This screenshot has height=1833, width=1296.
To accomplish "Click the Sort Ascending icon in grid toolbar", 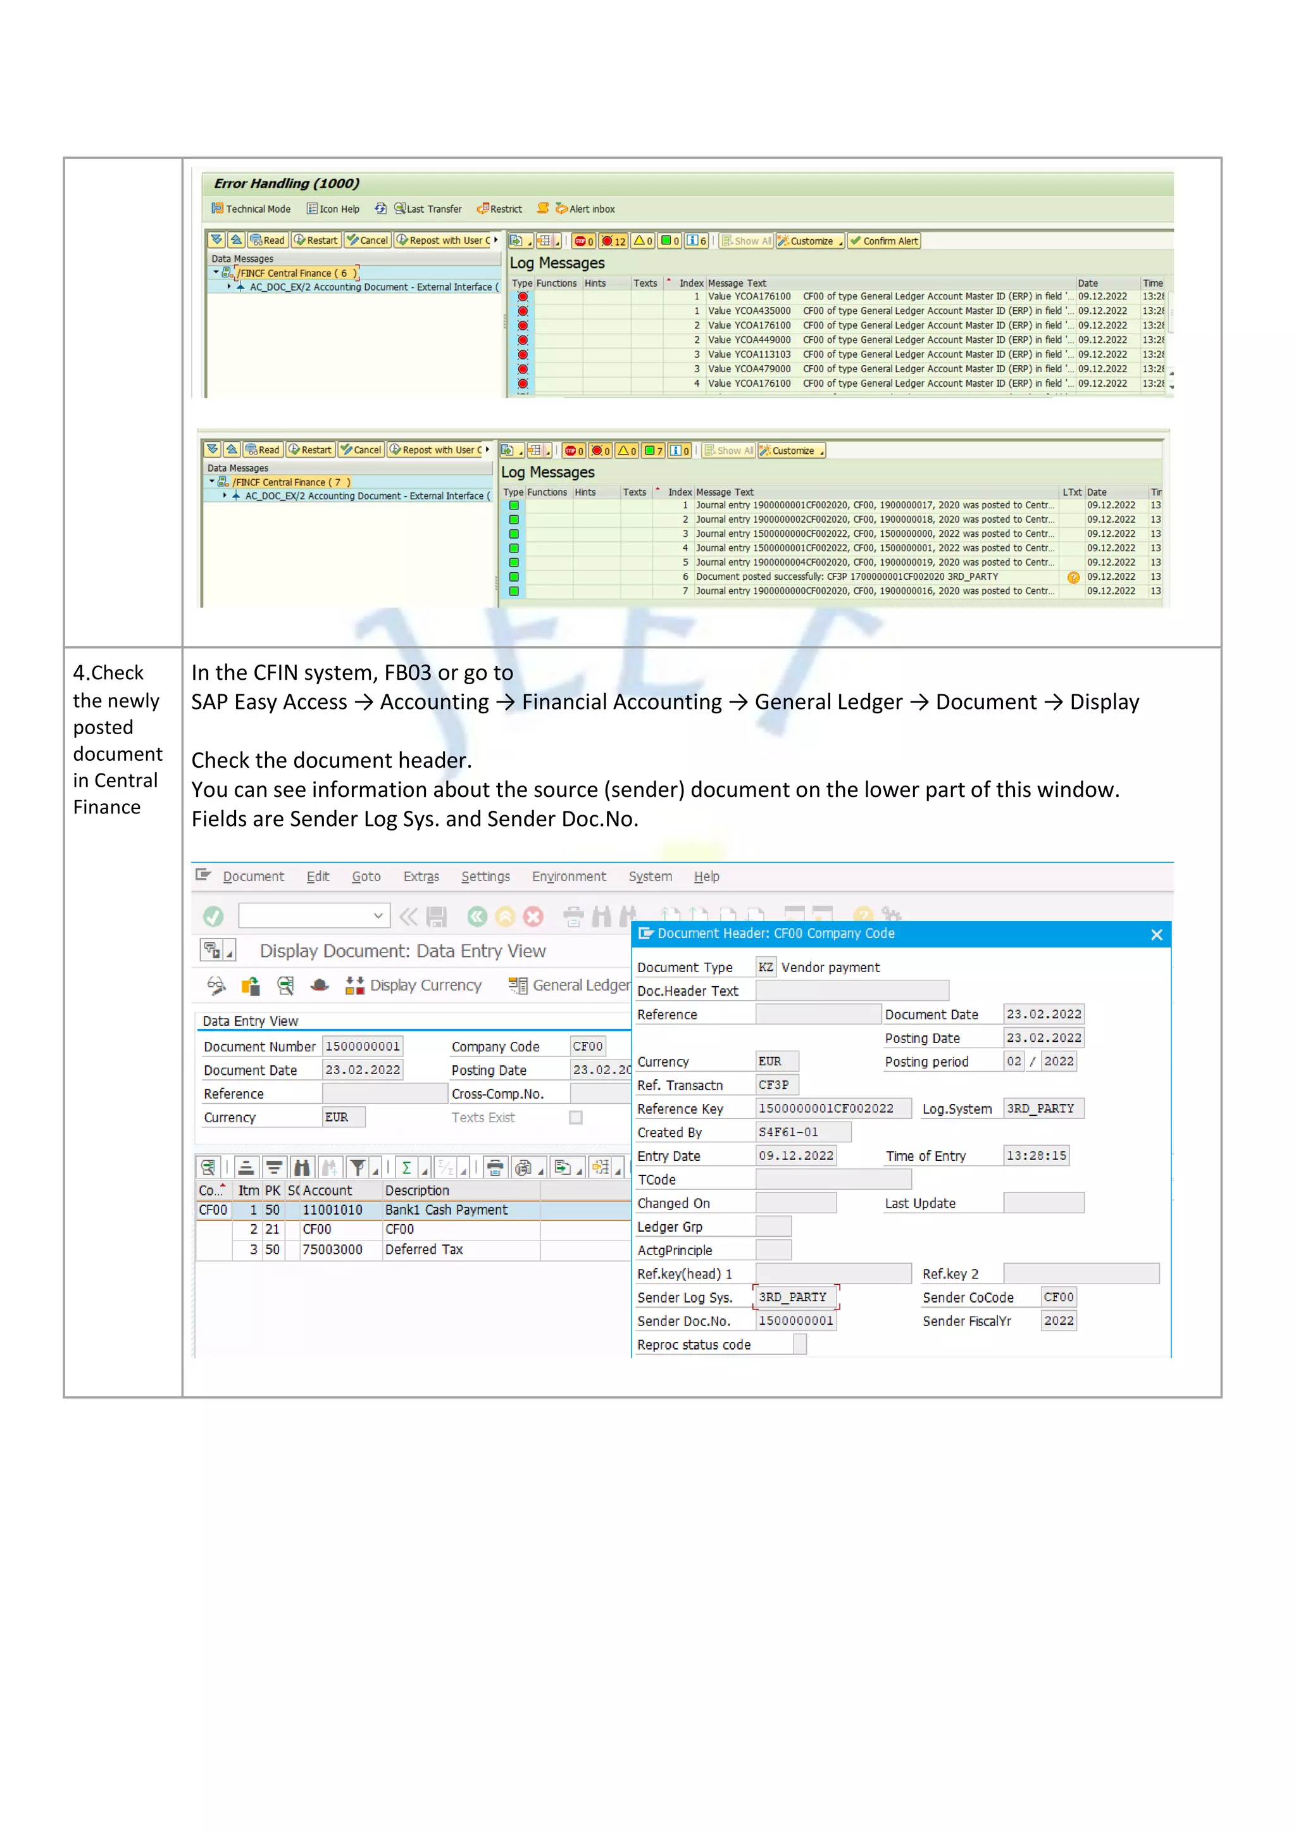I will point(246,1168).
